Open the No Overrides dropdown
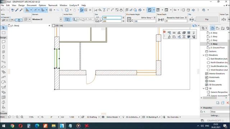This screenshot has height=129, width=230. point(180,117)
